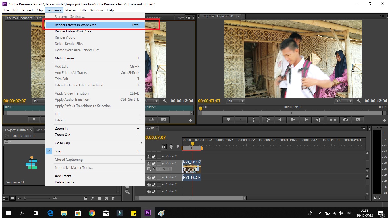This screenshot has width=388, height=218.
Task: Expand the Audio 1 track
Action: 163,177
